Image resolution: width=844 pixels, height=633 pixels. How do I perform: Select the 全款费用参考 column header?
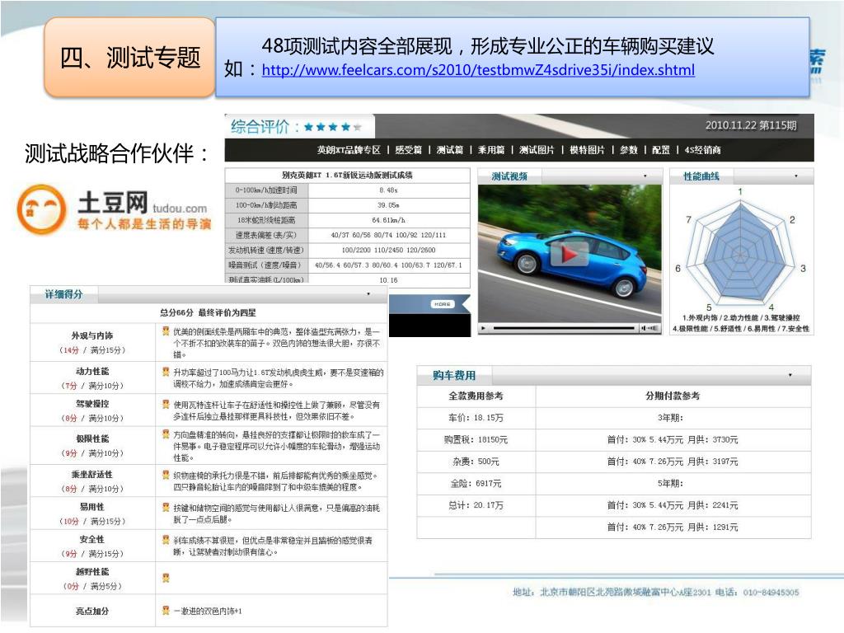pyautogui.click(x=476, y=396)
